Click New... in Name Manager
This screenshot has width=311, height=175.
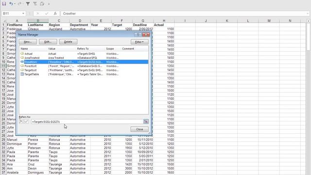28,42
